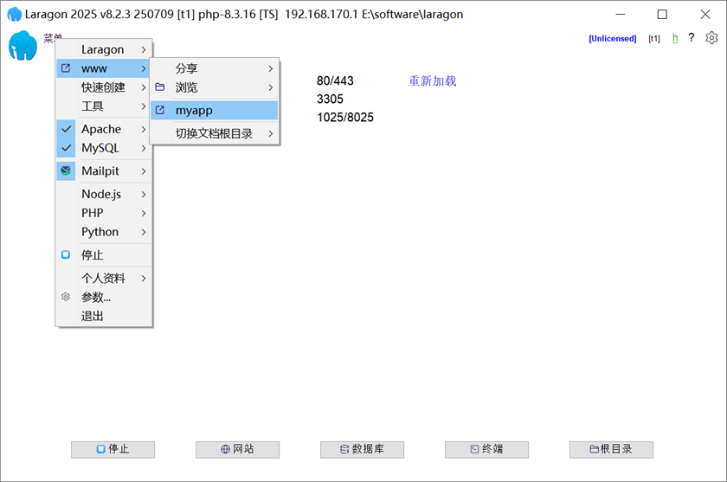727x482 pixels.
Task: Select the 快速创建 menu item
Action: (104, 87)
